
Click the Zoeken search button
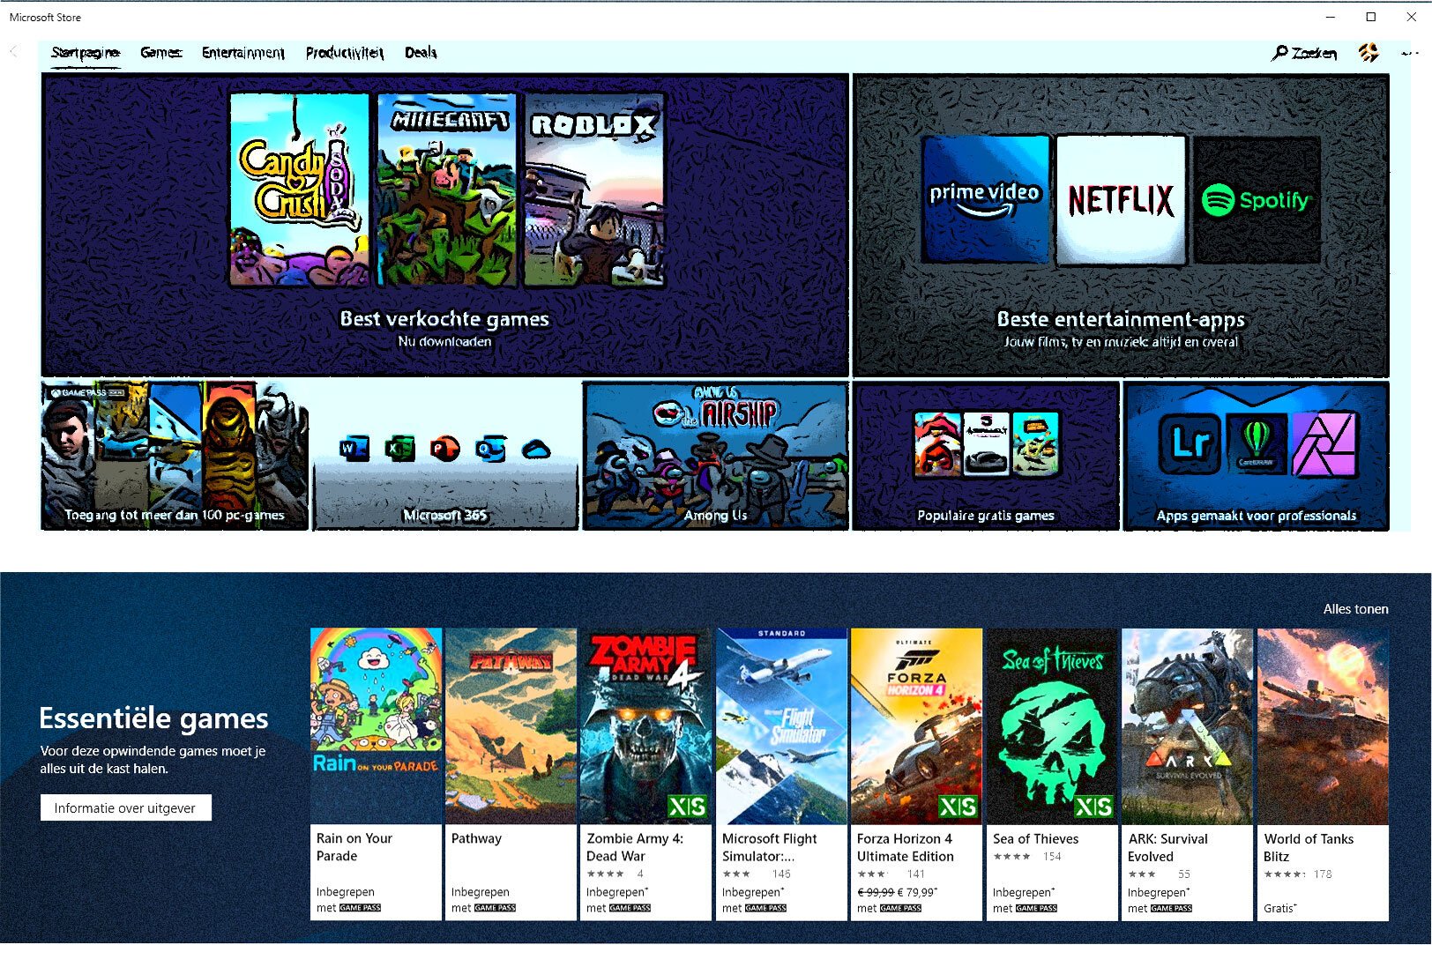tap(1304, 53)
